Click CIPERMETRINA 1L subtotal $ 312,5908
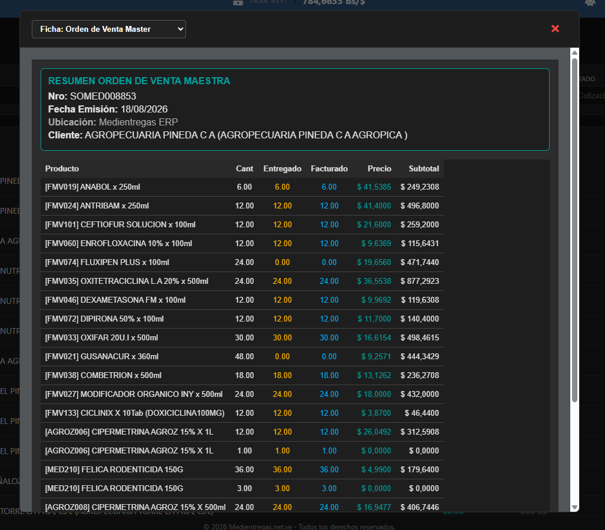The height and width of the screenshot is (530, 605). 420,432
